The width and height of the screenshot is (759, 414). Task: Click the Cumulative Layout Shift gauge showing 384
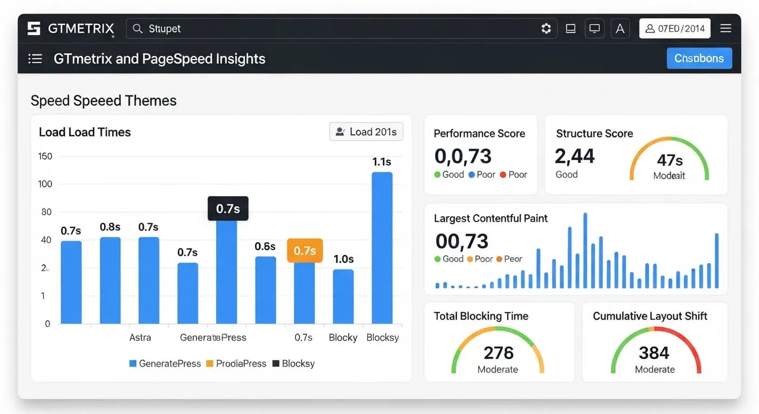pyautogui.click(x=655, y=350)
